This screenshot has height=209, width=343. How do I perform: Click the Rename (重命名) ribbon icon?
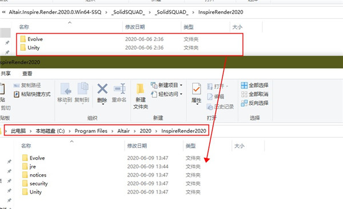[x=119, y=89]
